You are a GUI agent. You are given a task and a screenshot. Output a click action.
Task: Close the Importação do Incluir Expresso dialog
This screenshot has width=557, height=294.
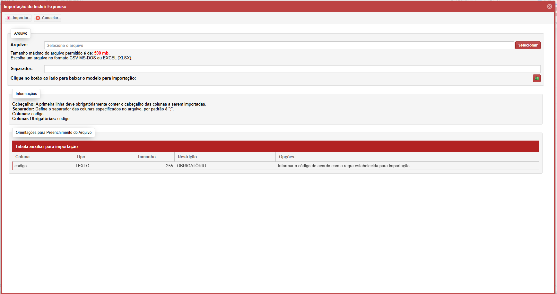coord(550,6)
